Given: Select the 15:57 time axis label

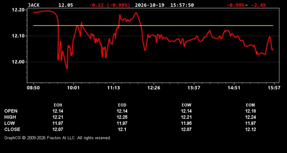Looking at the screenshot, I should (274, 88).
